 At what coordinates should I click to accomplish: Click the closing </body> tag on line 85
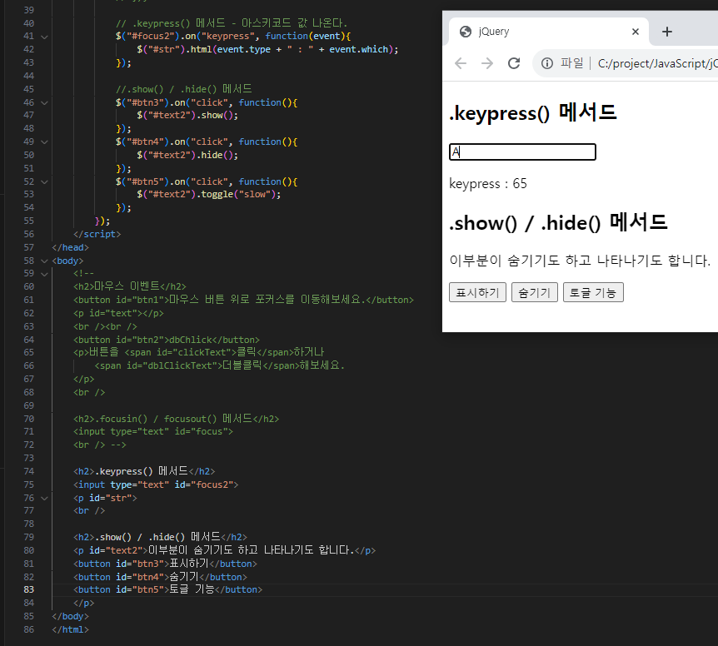(71, 616)
